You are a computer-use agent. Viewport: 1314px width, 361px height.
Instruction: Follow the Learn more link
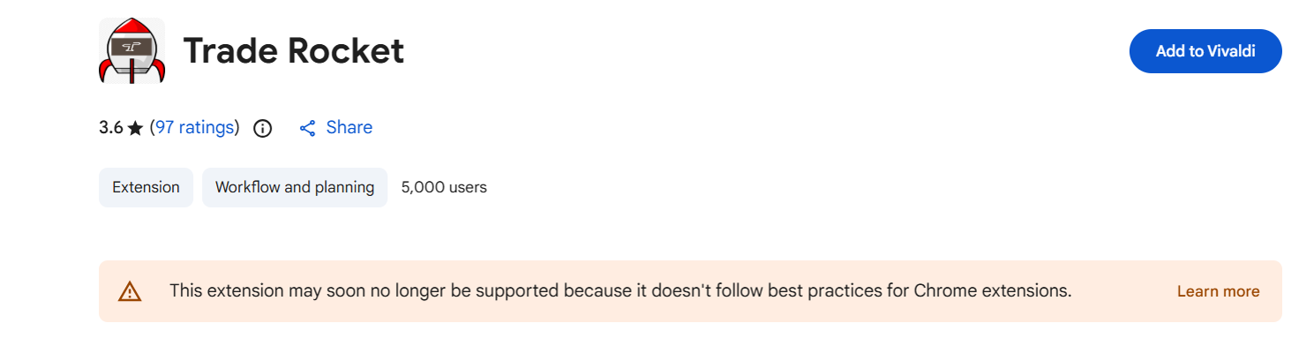click(1218, 291)
